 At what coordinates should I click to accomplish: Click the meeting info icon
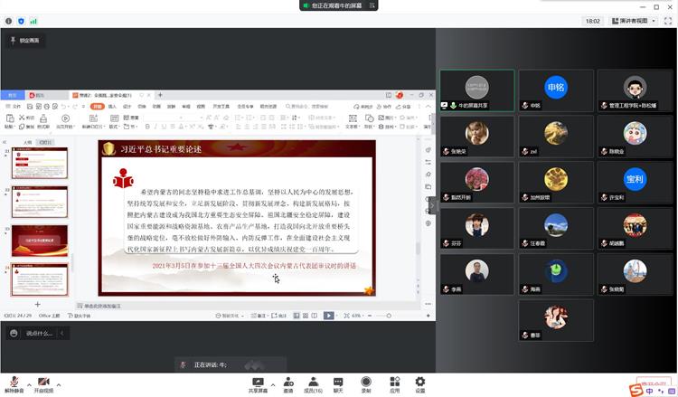pos(8,20)
